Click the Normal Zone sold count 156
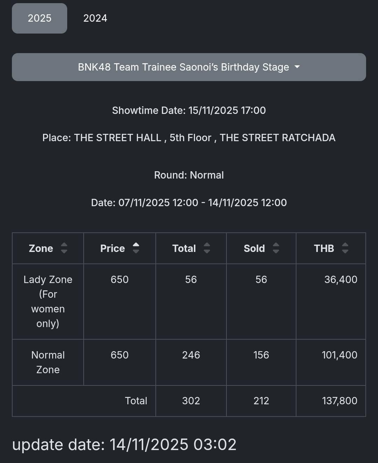This screenshot has height=463, width=378. point(261,355)
